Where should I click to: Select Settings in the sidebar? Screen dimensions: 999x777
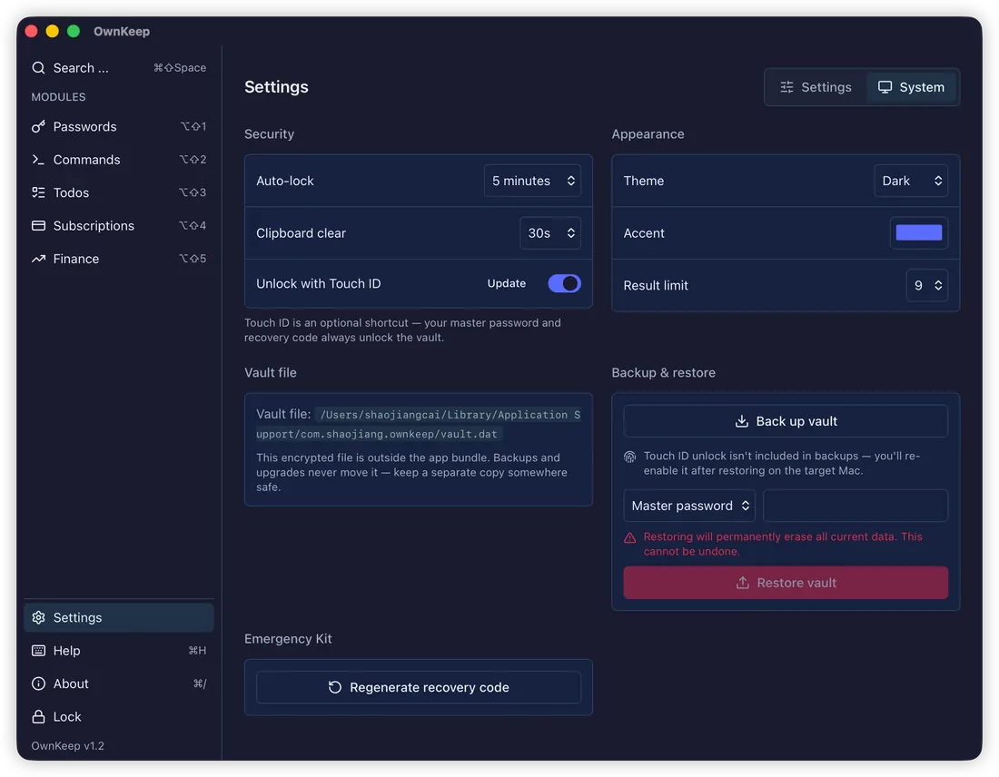[118, 617]
